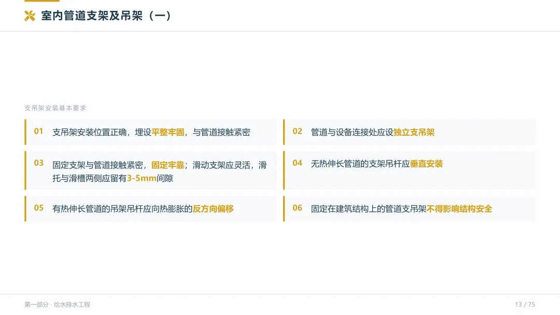Click the page indicator 13 / 75
The height and width of the screenshot is (315, 560).
pyautogui.click(x=525, y=304)
